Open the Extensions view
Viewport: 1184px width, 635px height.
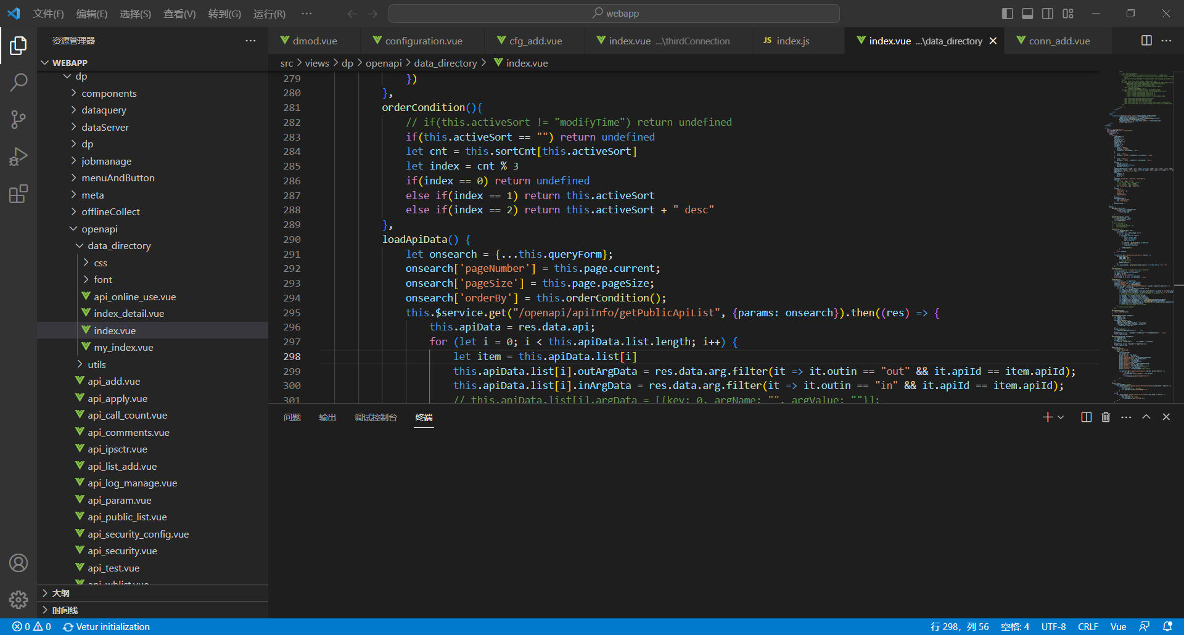pos(18,194)
